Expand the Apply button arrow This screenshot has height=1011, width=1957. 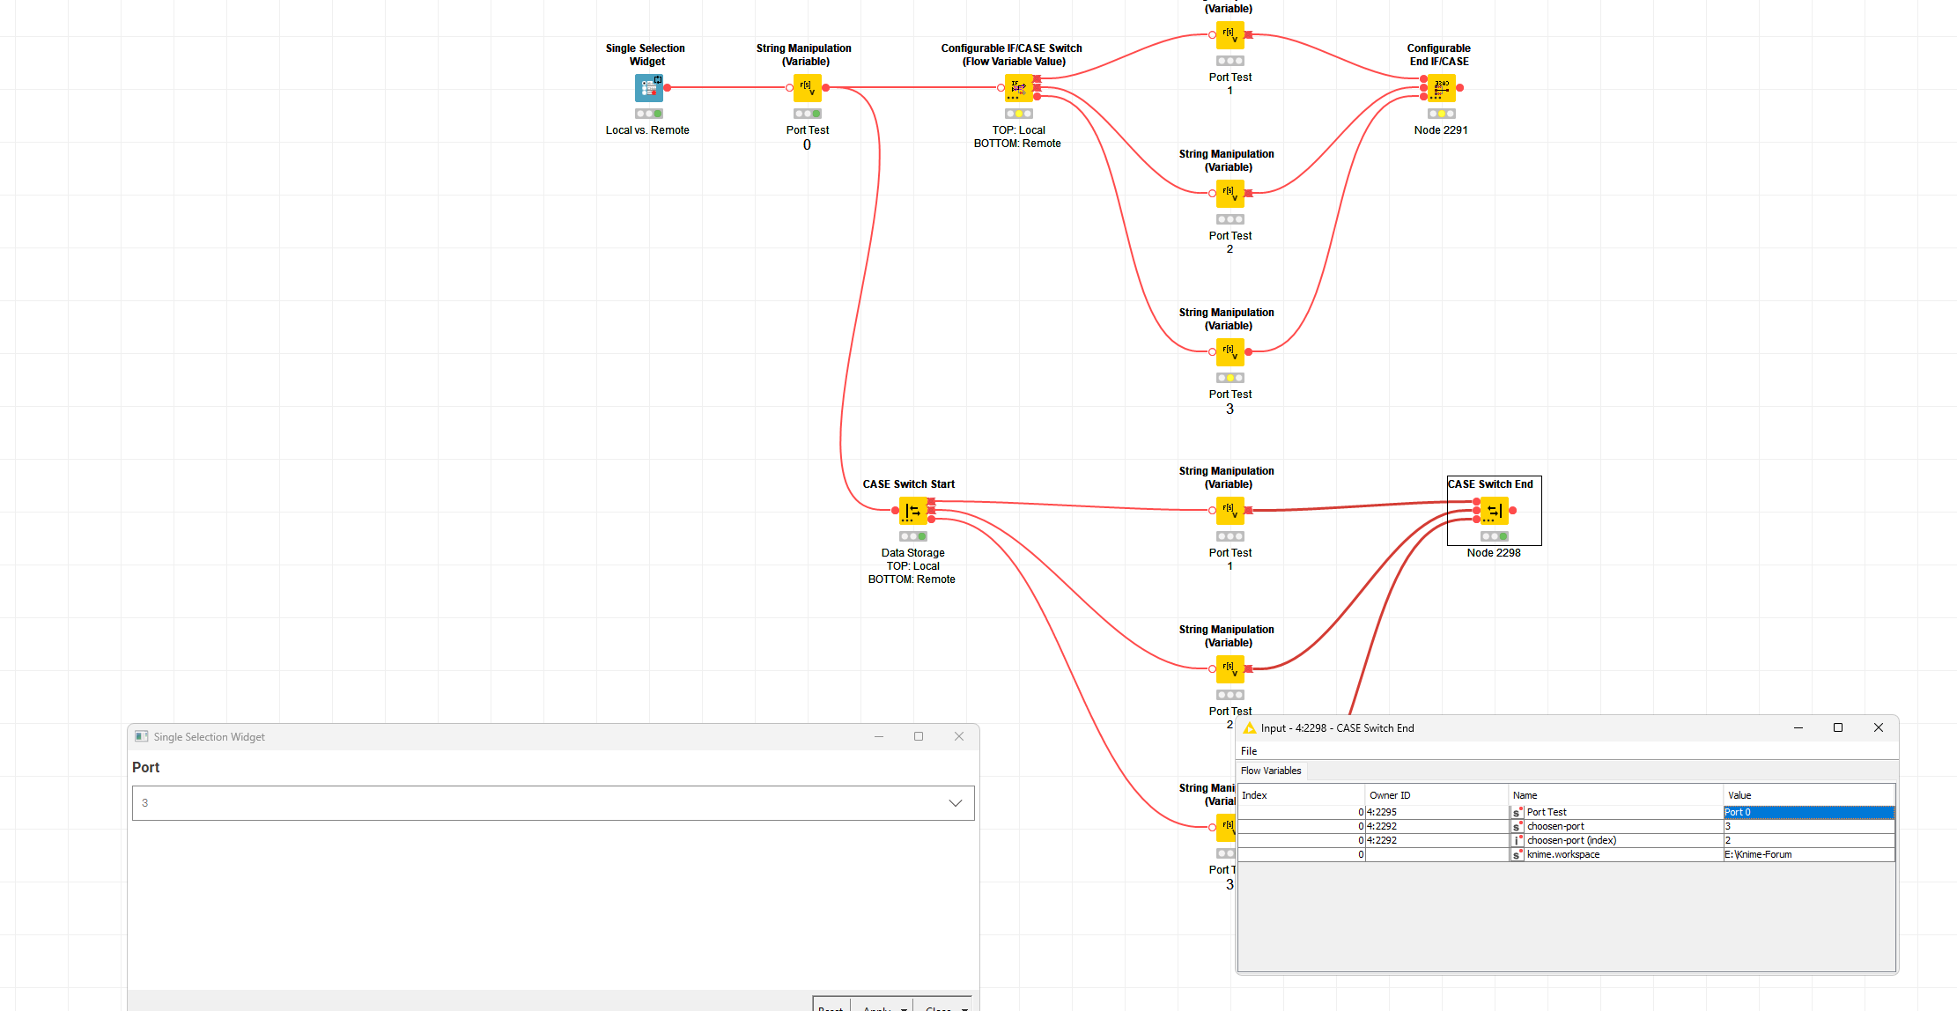point(904,1008)
